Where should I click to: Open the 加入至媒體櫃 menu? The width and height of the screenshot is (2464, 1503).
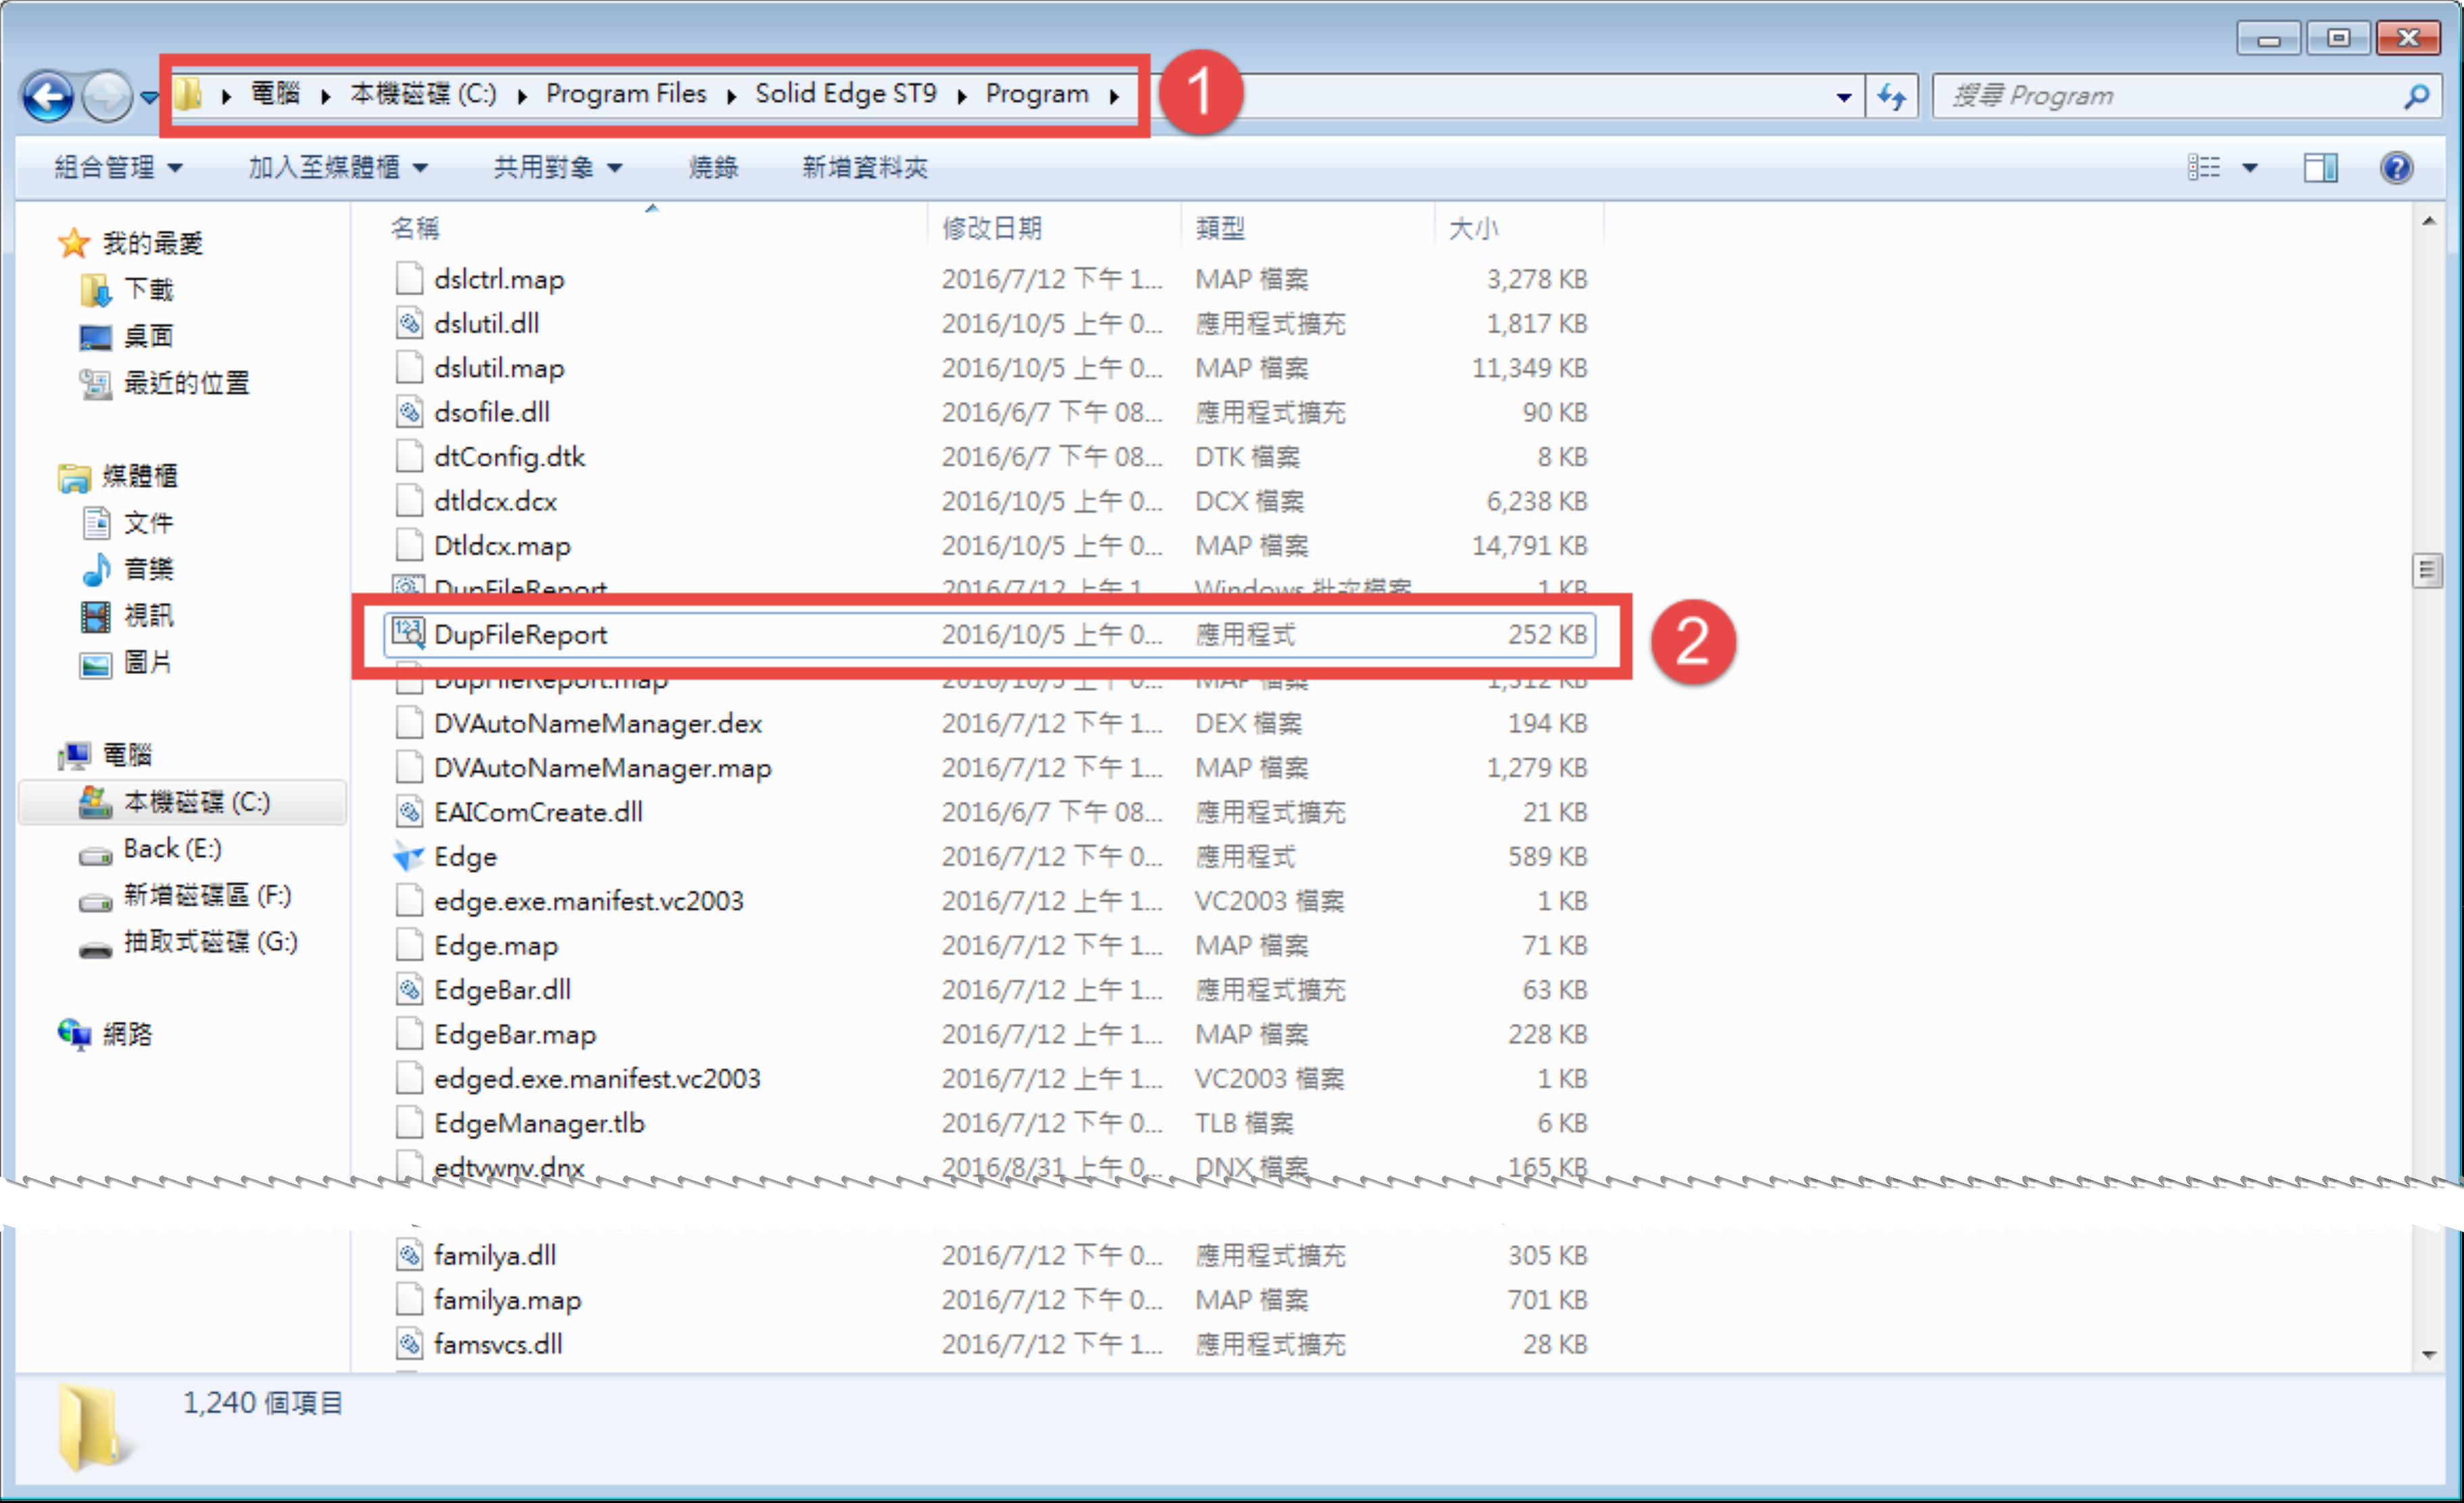point(338,167)
